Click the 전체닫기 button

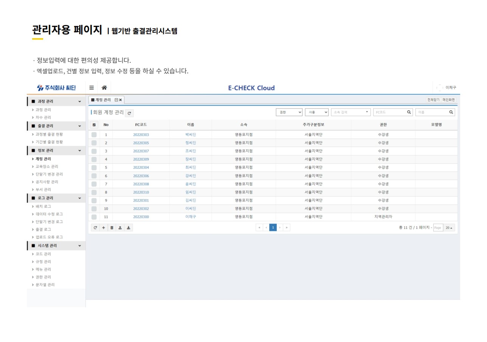pyautogui.click(x=433, y=100)
